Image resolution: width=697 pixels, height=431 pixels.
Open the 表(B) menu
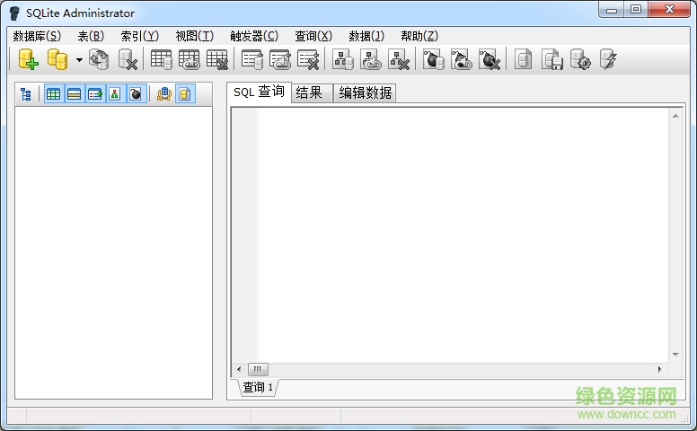coord(91,36)
